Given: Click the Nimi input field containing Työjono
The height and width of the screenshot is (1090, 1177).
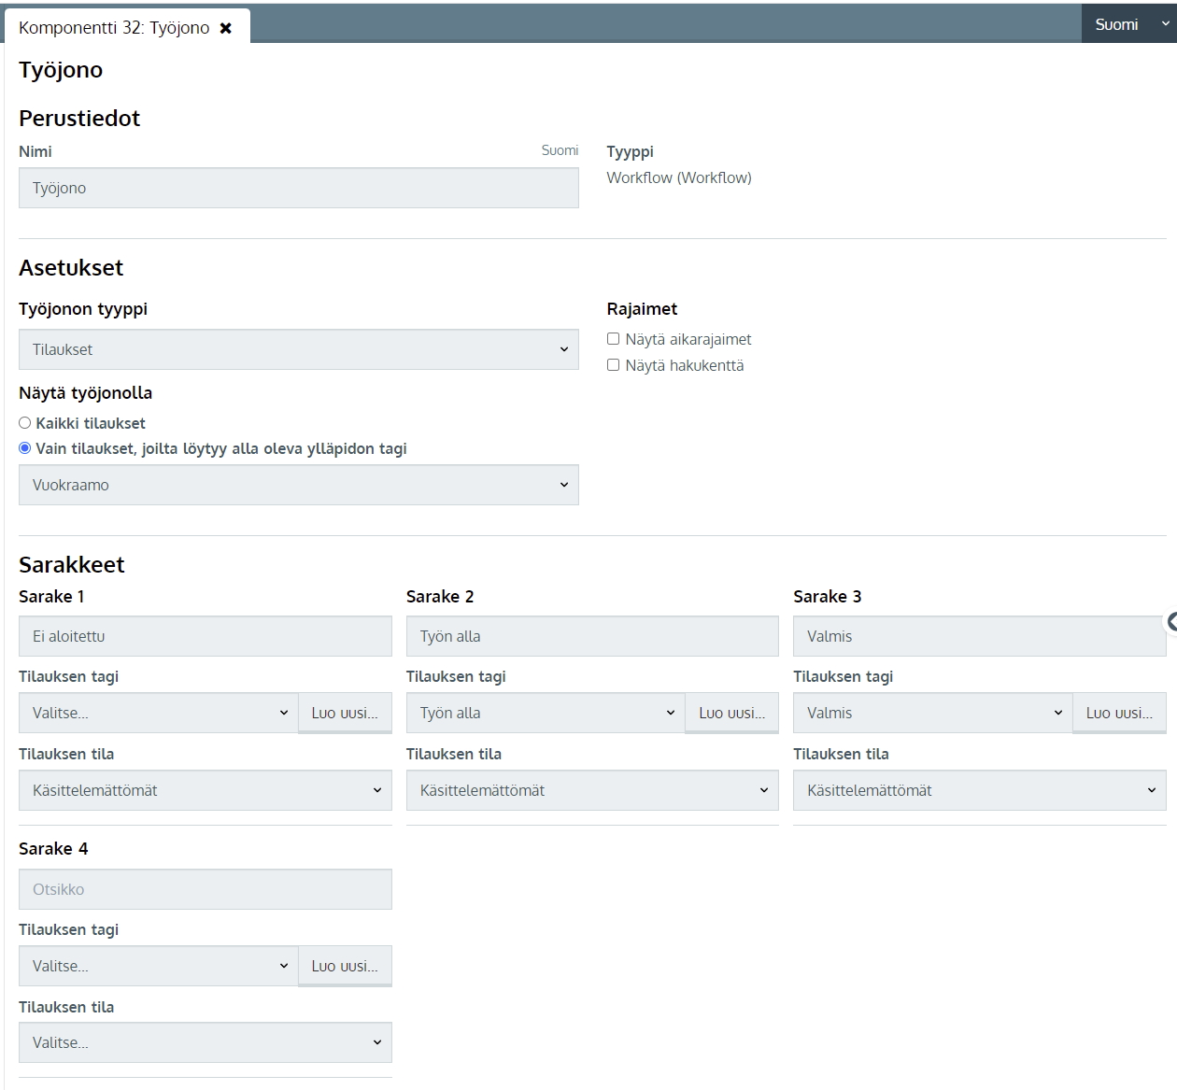Looking at the screenshot, I should tap(299, 188).
